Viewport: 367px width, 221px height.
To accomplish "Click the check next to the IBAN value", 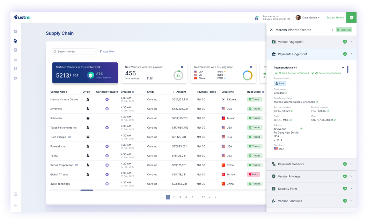I will 335,120.
